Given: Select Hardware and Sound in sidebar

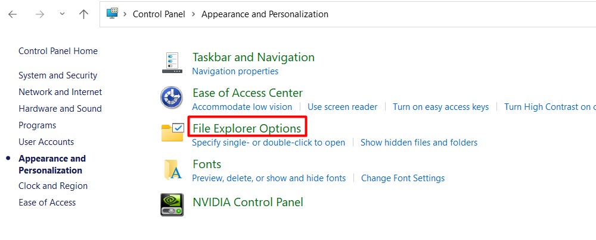Looking at the screenshot, I should (x=60, y=109).
